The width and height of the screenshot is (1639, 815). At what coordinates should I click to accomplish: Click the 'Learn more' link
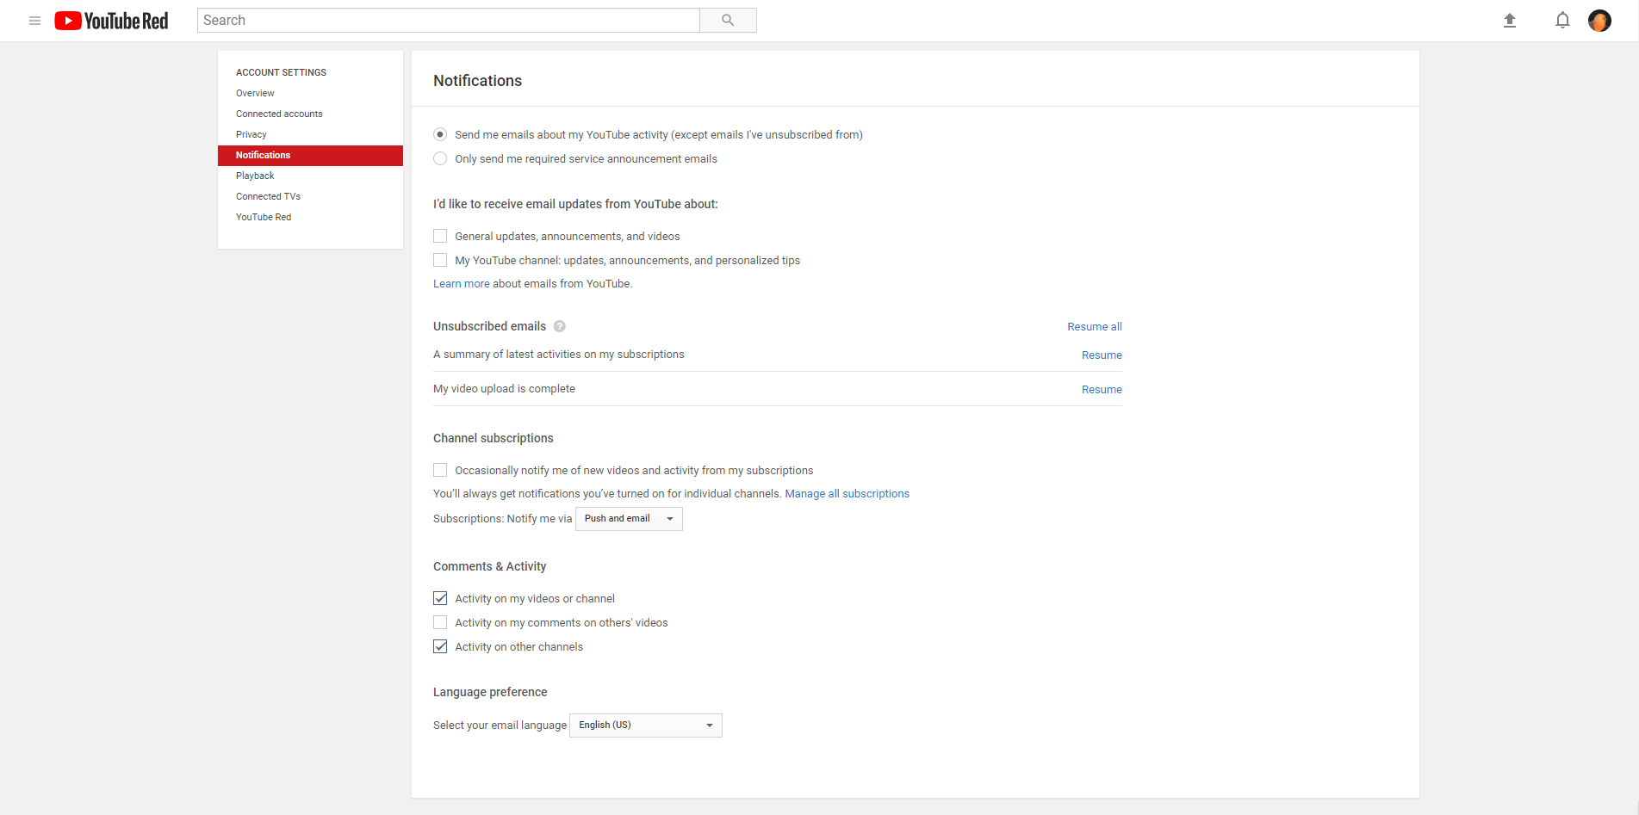coord(461,284)
